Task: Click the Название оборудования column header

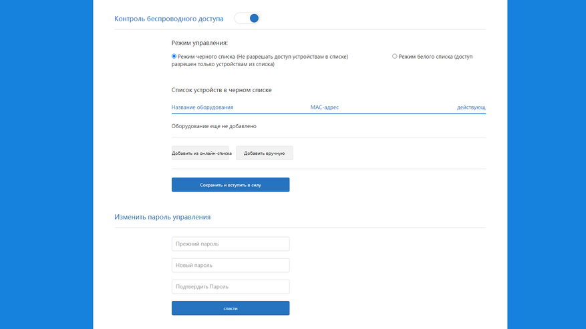Action: click(x=202, y=107)
